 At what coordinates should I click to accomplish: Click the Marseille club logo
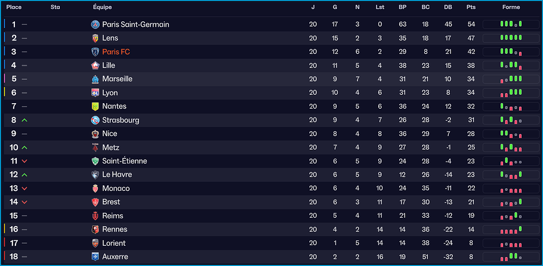pos(95,79)
